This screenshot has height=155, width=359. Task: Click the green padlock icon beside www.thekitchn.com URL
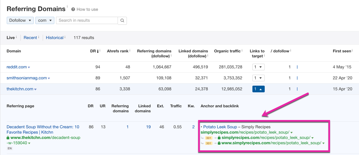point(8,138)
